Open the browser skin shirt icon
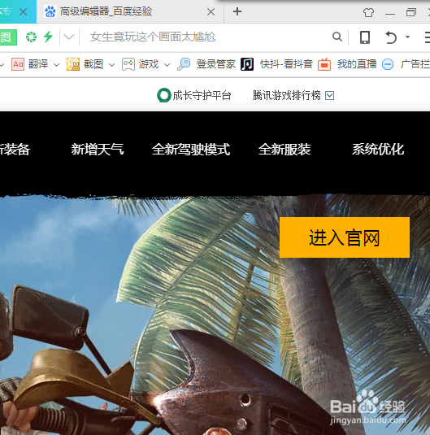This screenshot has width=430, height=435. click(368, 12)
